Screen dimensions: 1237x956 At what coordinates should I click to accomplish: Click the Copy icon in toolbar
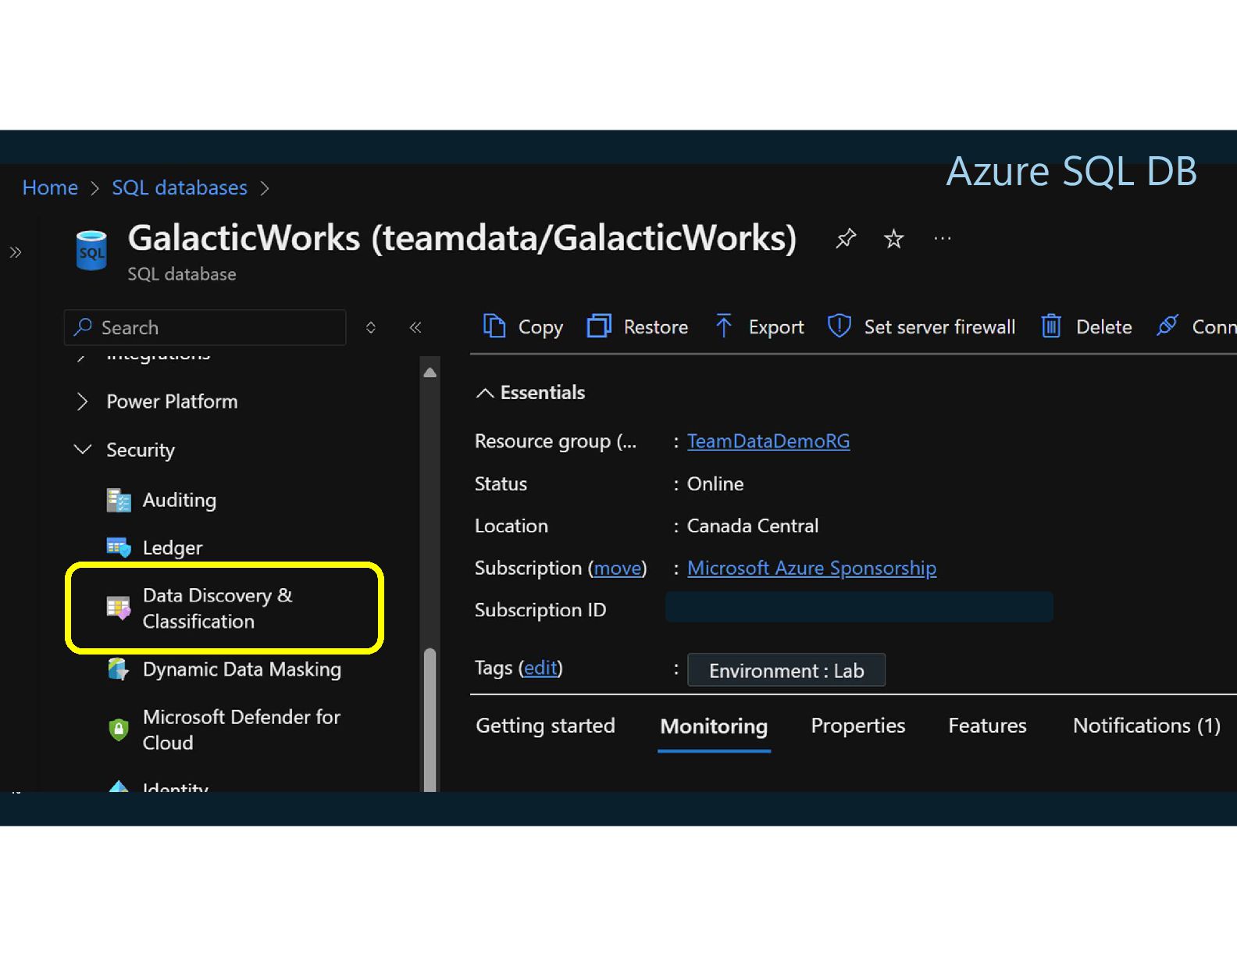494,326
